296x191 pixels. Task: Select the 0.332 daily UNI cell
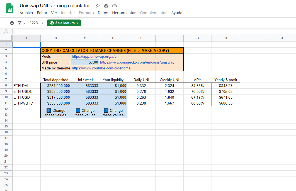(141, 86)
